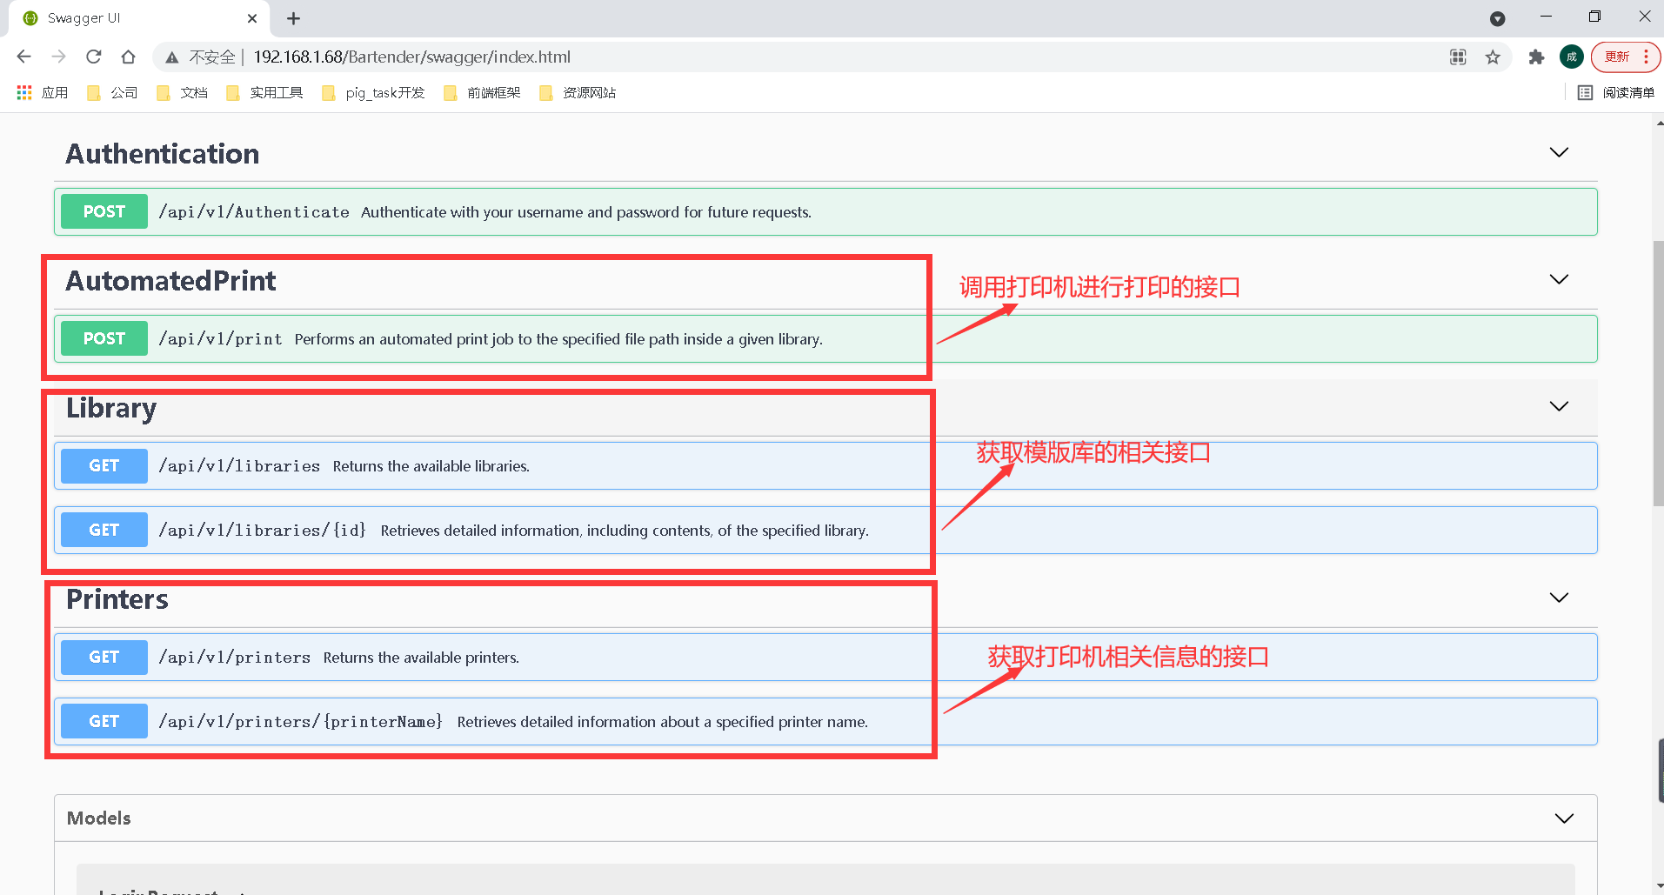1664x895 pixels.
Task: Open the 文档 bookmark folder
Action: pos(182,92)
